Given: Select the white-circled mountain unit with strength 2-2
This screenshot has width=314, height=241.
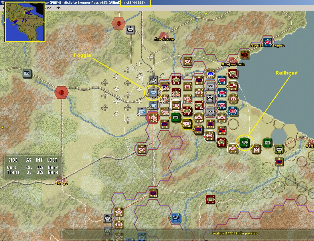Looking at the screenshot, I should [233, 149].
